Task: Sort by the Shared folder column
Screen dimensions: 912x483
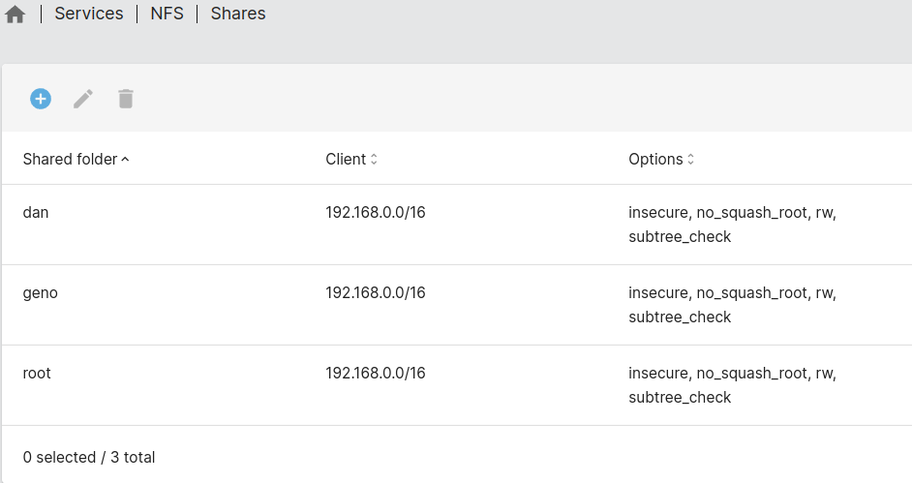Action: [x=70, y=159]
